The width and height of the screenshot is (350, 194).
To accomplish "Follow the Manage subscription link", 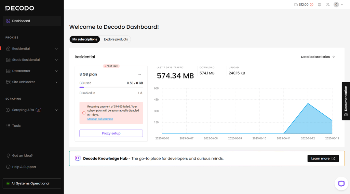I will [x=100, y=119].
